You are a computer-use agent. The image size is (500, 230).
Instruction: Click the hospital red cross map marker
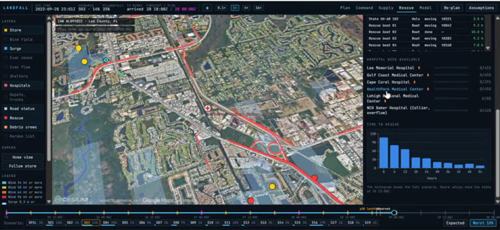208,109
